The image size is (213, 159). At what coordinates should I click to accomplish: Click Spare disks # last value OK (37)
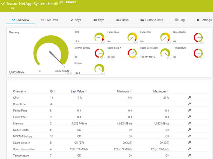click(79, 143)
